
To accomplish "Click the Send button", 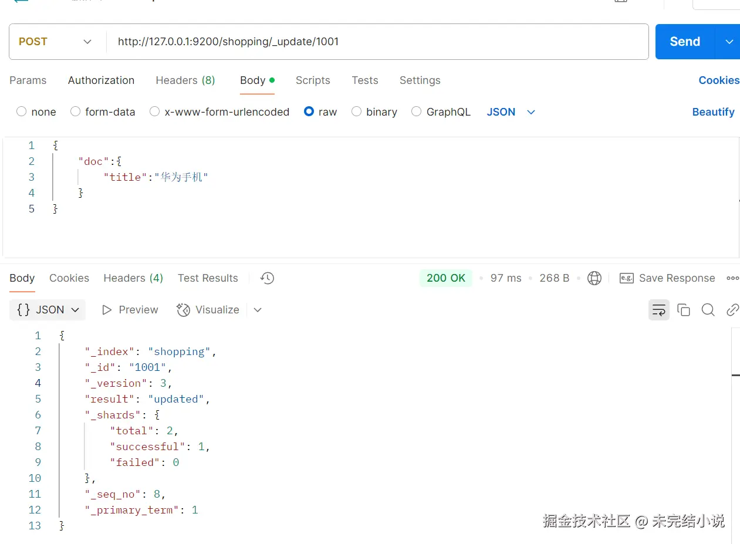I will coord(685,42).
